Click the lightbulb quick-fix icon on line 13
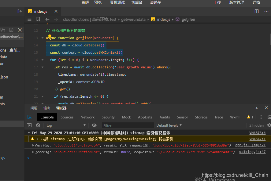This screenshot has height=181, width=271. pyautogui.click(x=50, y=36)
